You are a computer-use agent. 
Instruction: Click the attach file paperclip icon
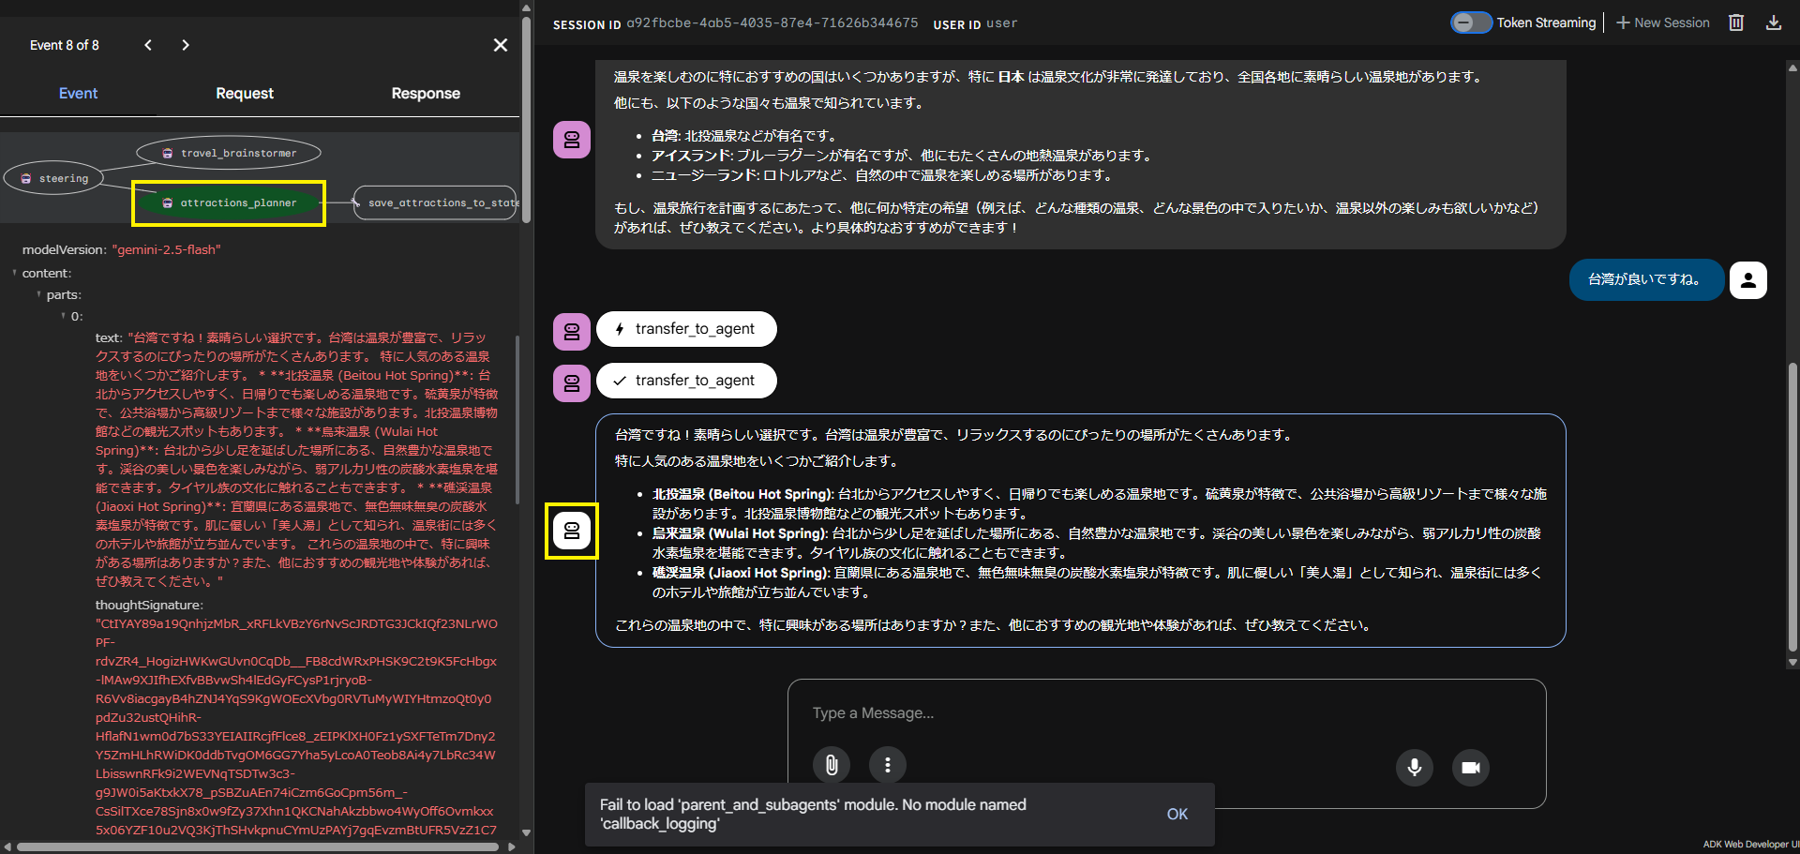831,765
